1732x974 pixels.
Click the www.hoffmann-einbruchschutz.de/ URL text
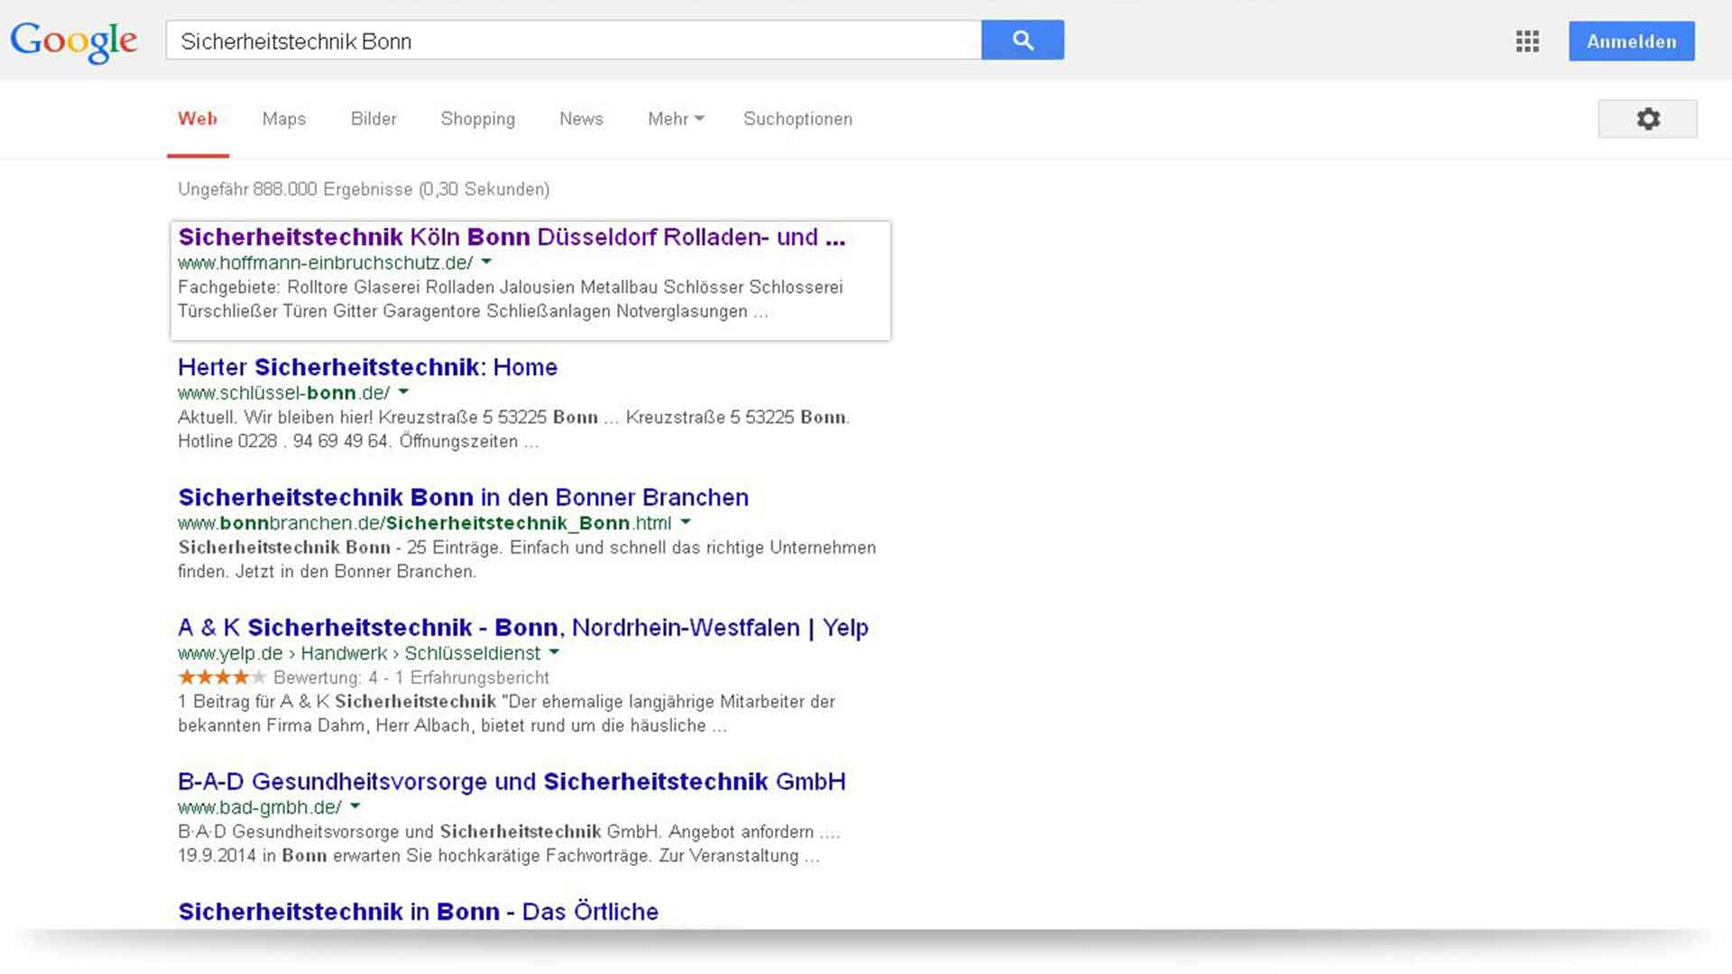pyautogui.click(x=325, y=262)
